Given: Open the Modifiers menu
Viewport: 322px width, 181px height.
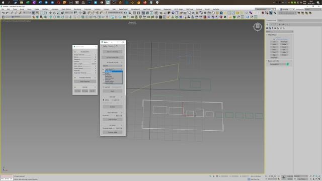Looking at the screenshot, I should click(x=45, y=9).
